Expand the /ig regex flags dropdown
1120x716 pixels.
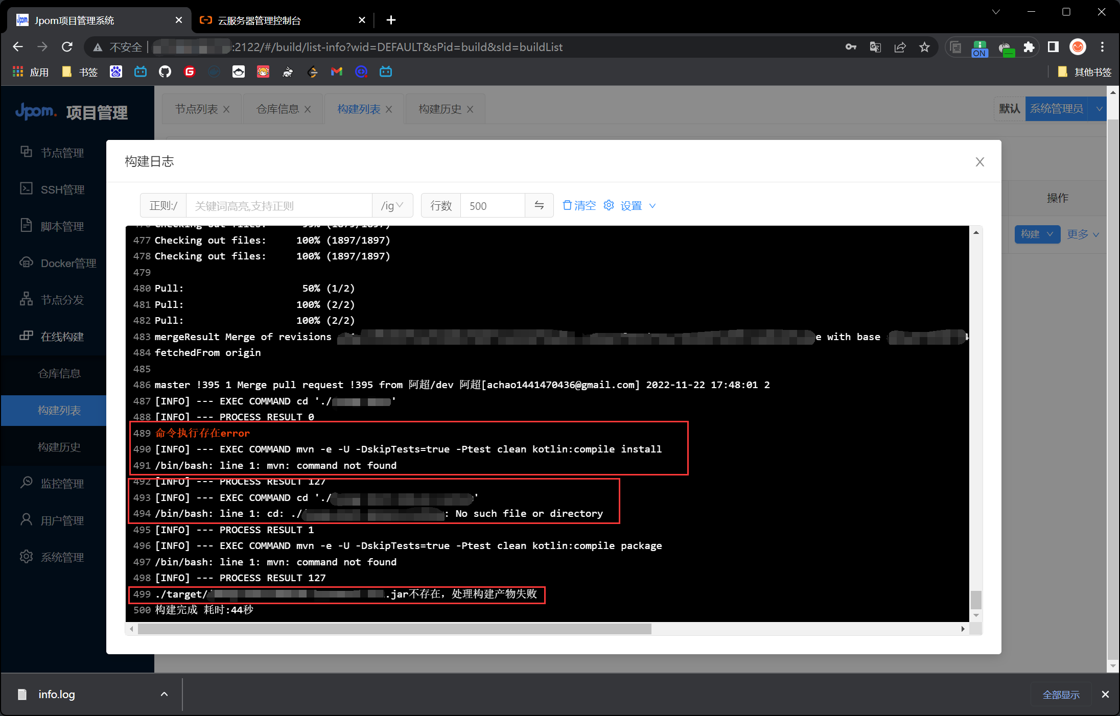(392, 205)
